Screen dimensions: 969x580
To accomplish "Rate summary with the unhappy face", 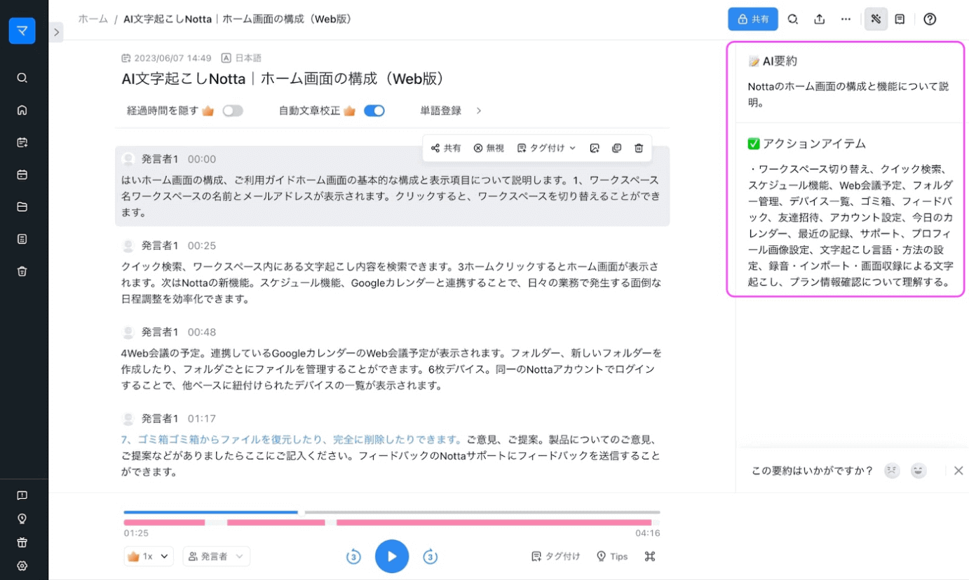I will [891, 471].
